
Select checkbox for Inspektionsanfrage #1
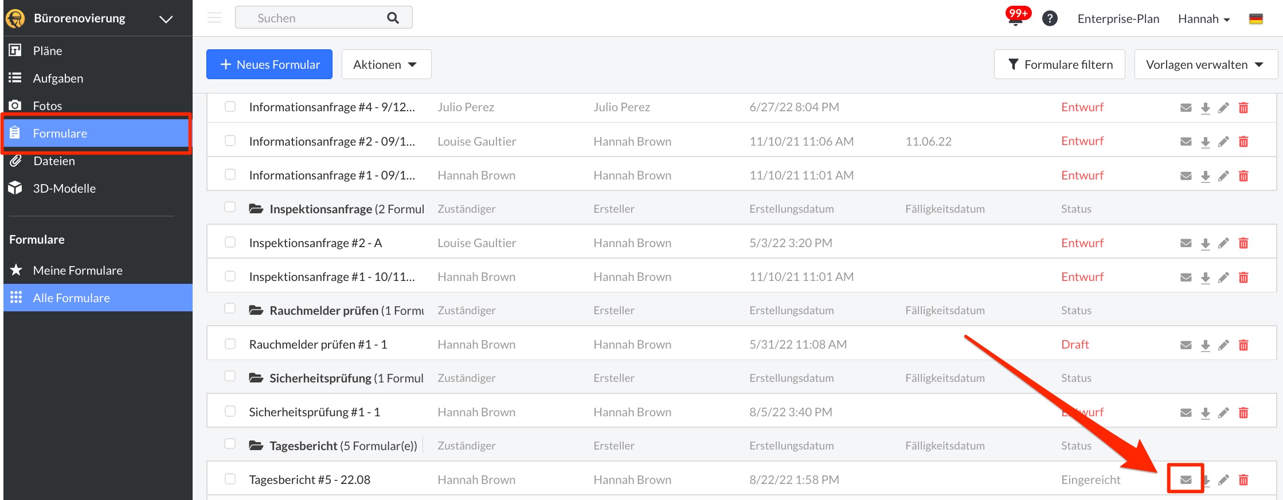(x=230, y=276)
